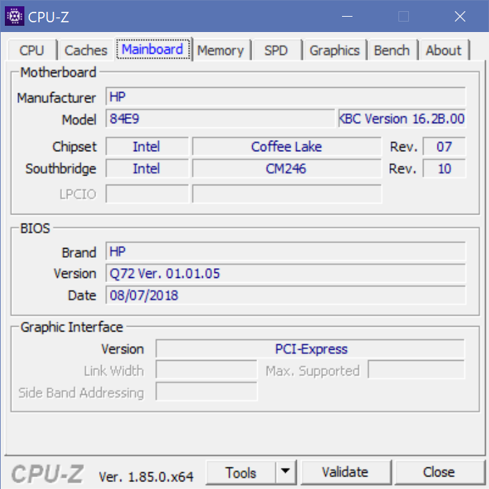Click the Southbridge vendor Intel field

147,169
